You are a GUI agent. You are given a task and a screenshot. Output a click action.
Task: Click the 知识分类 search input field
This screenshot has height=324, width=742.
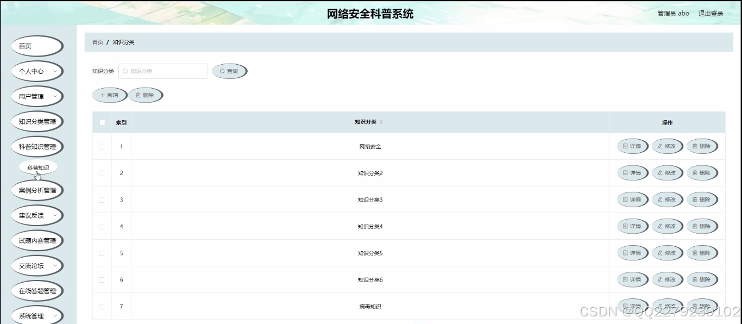[163, 71]
